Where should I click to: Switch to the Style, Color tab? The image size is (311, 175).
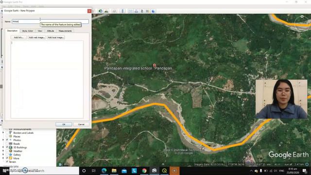pos(28,31)
